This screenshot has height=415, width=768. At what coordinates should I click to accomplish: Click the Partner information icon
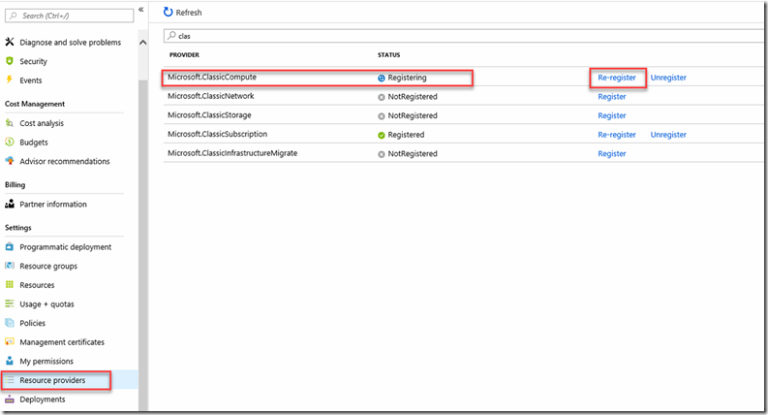tap(10, 204)
